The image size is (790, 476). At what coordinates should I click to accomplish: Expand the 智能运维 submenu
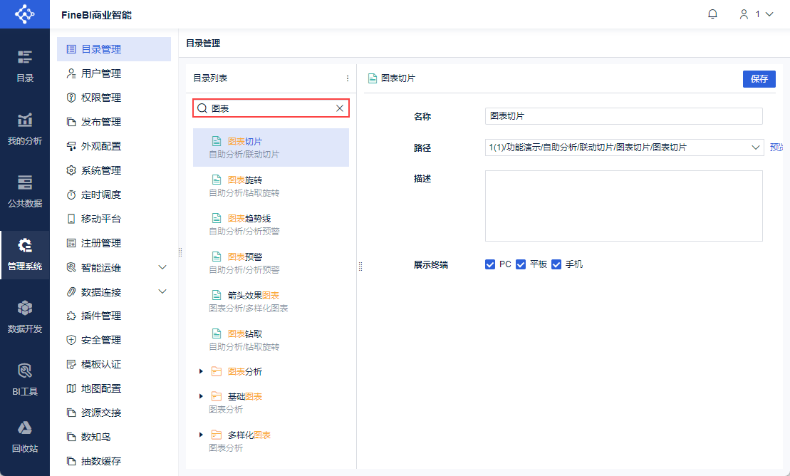162,267
